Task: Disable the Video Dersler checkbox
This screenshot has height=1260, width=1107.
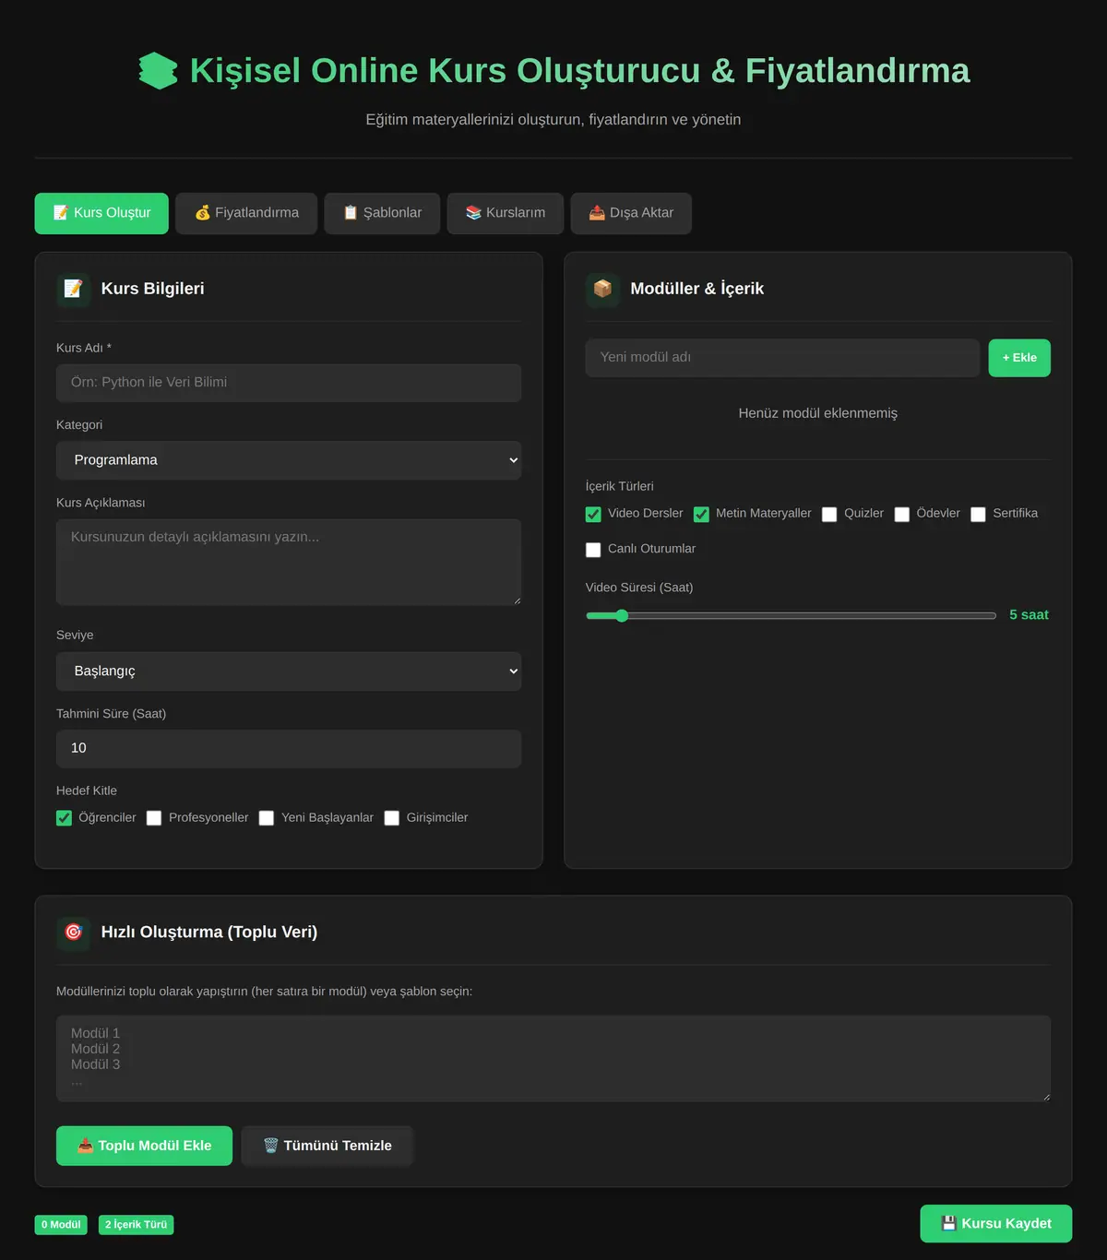Action: (x=593, y=514)
